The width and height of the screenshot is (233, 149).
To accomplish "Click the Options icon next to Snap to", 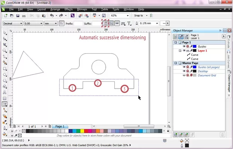I will pos(151,16).
